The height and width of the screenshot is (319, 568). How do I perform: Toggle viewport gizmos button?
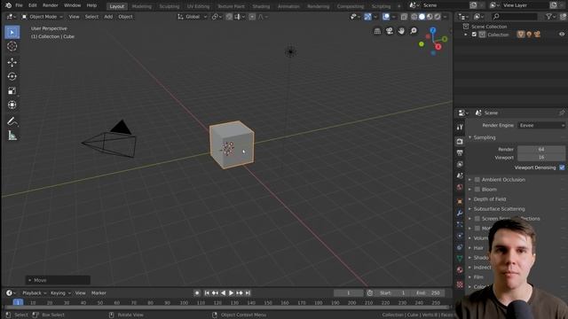(367, 17)
